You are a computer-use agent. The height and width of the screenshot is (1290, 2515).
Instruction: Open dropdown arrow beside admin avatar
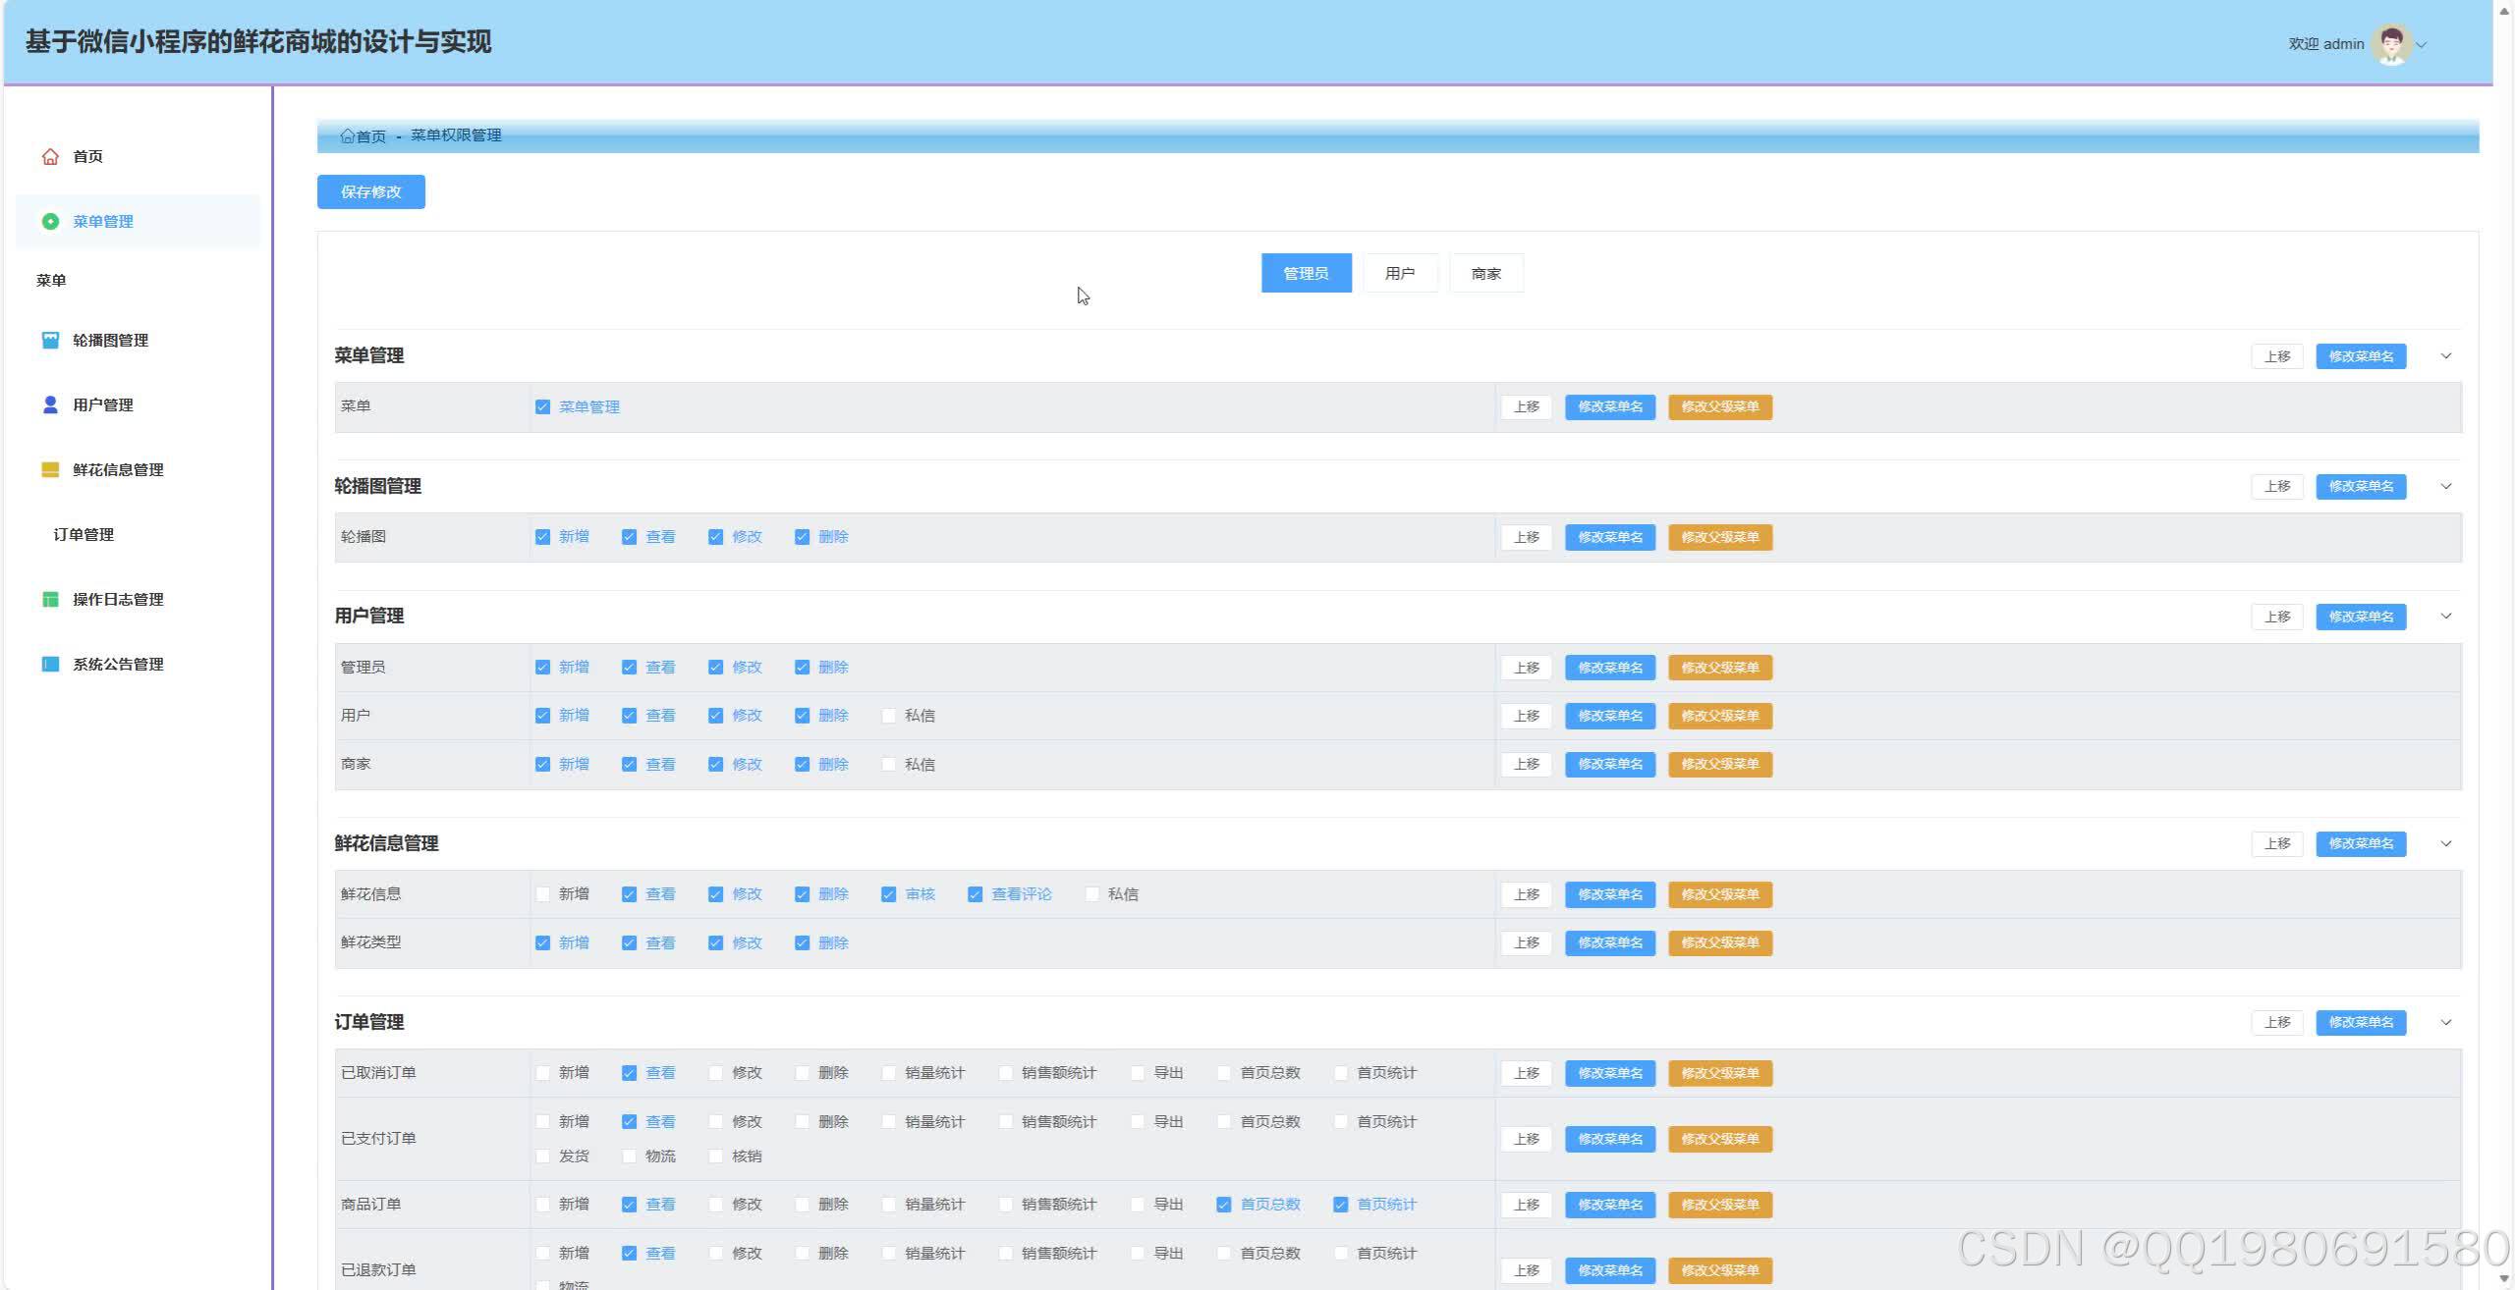pos(2422,44)
